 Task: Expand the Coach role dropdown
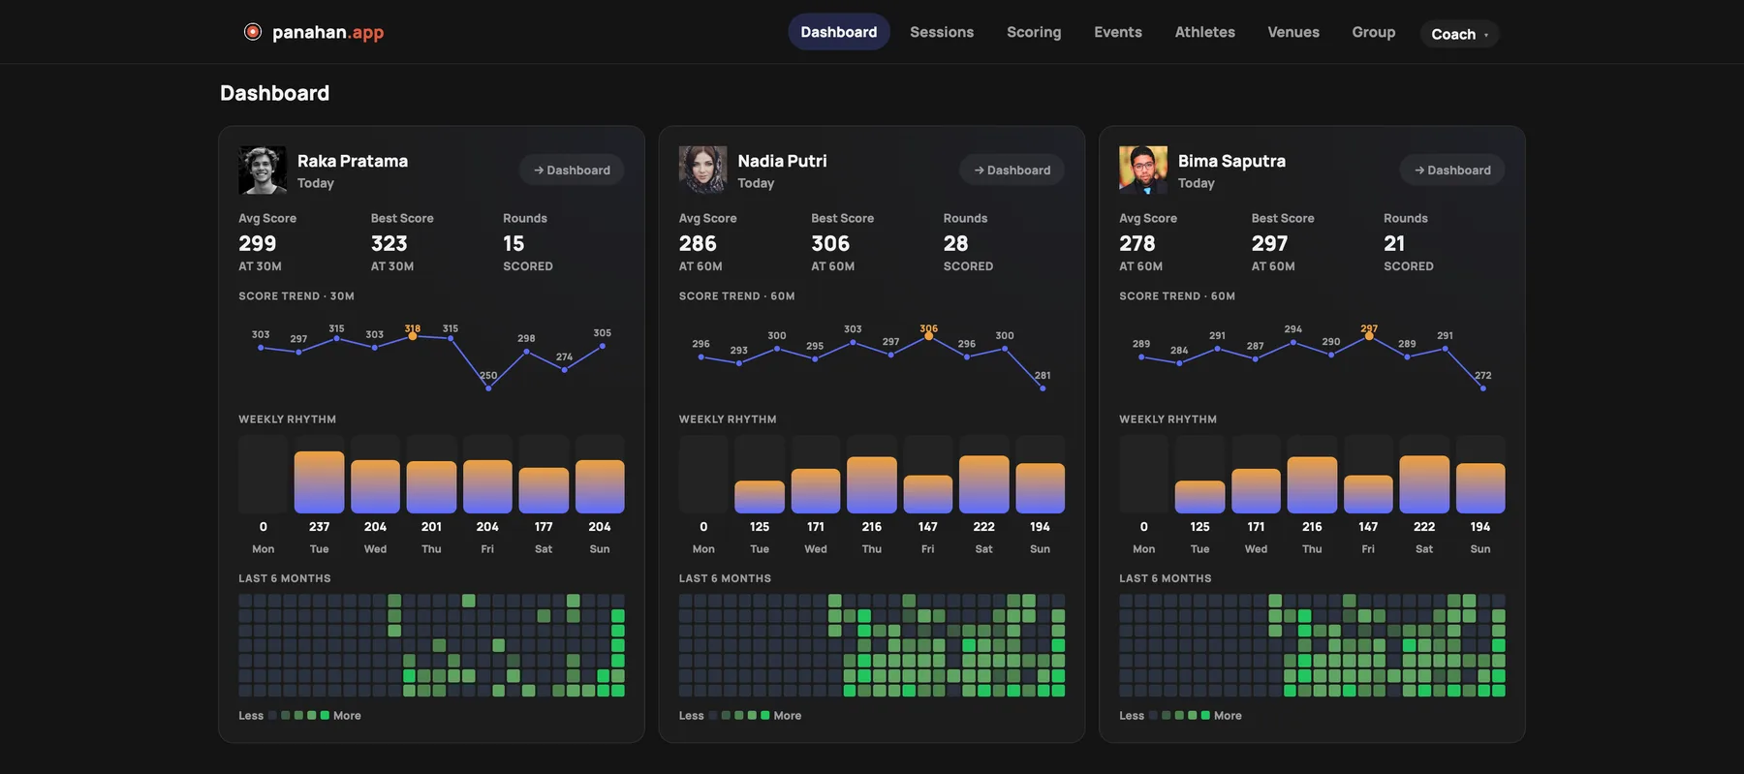coord(1459,34)
